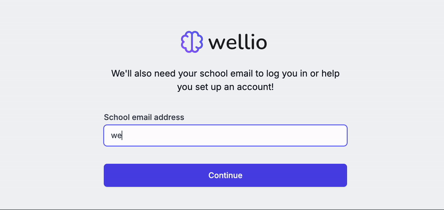Click the double 'll' in wellio wordmark

tap(243, 42)
